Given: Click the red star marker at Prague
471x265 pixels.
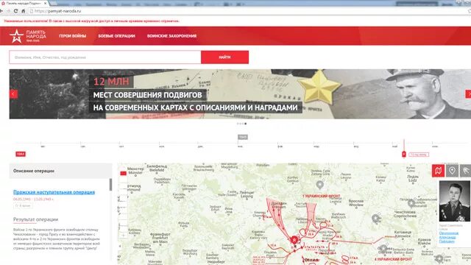Looking at the screenshot, I should coord(294,240).
